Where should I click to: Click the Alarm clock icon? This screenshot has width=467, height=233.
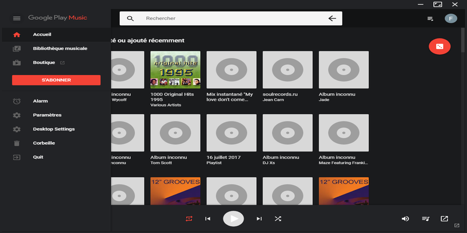click(x=17, y=101)
